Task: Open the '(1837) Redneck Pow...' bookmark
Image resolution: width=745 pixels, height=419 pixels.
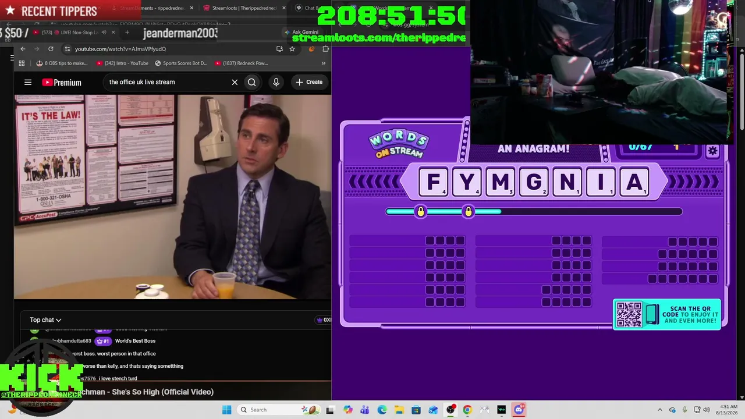Action: (241, 63)
